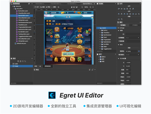Open output panel dropdown arrow
Screen dimensions: 151x114
coord(95,70)
